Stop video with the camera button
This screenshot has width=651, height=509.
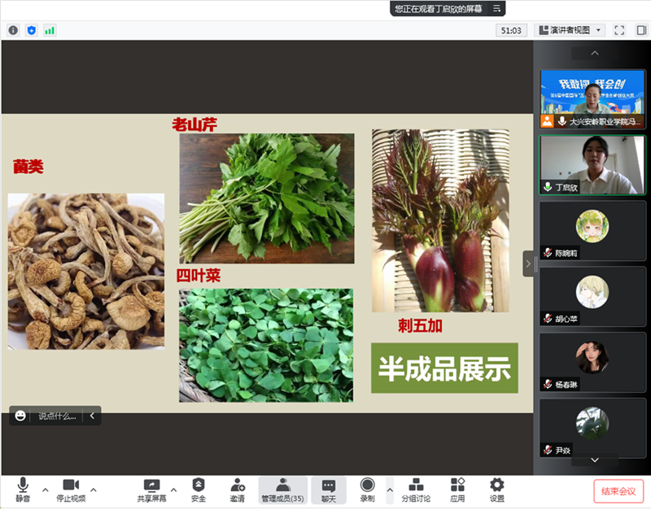click(70, 489)
